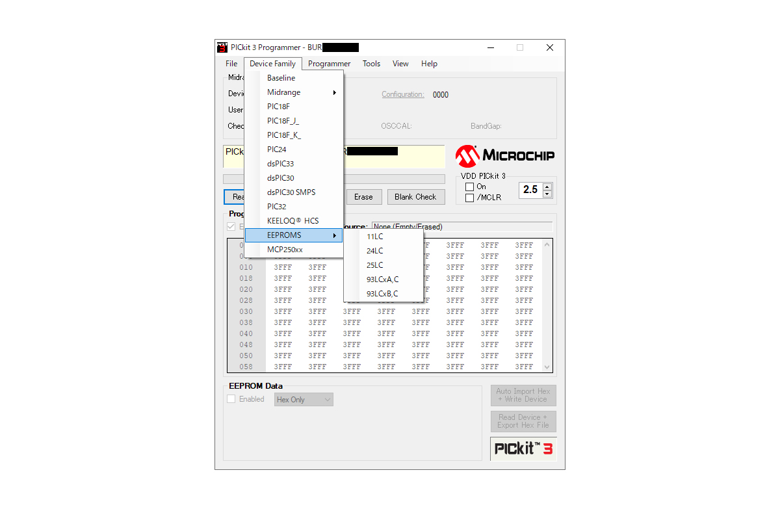Click the Erase button
This screenshot has height=520, width=780.
363,197
